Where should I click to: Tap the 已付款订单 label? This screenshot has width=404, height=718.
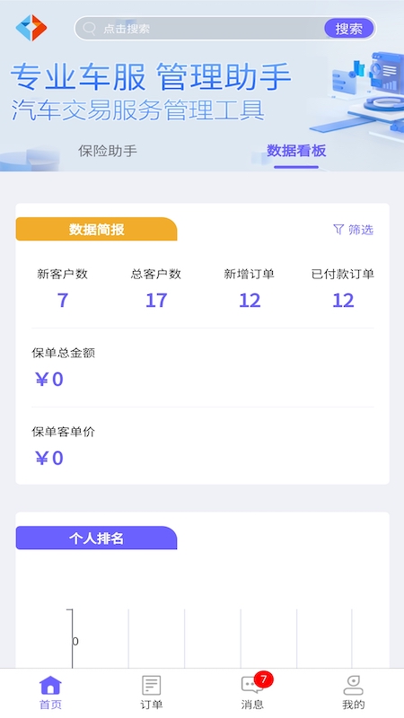point(343,275)
